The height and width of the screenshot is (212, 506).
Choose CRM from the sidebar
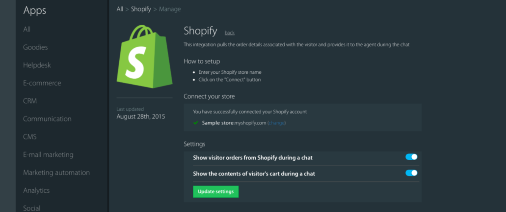coord(30,101)
